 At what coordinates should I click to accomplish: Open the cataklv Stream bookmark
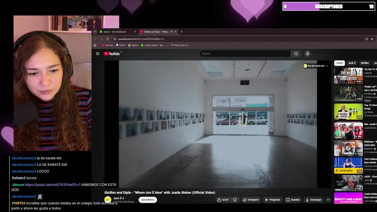pyautogui.click(x=153, y=45)
